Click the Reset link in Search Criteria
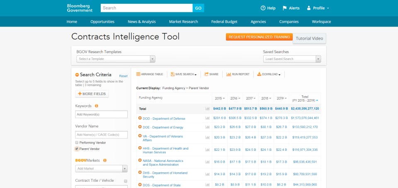The height and width of the screenshot is (188, 398). click(124, 76)
